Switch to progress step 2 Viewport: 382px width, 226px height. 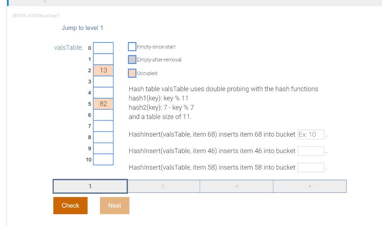click(x=163, y=186)
